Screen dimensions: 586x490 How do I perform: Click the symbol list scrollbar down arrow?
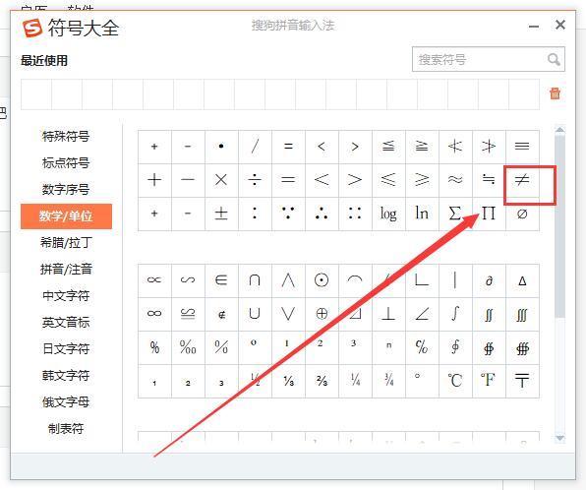coord(559,438)
